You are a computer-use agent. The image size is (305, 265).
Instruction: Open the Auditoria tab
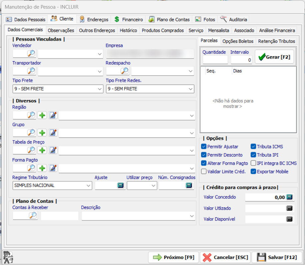pos(234,19)
